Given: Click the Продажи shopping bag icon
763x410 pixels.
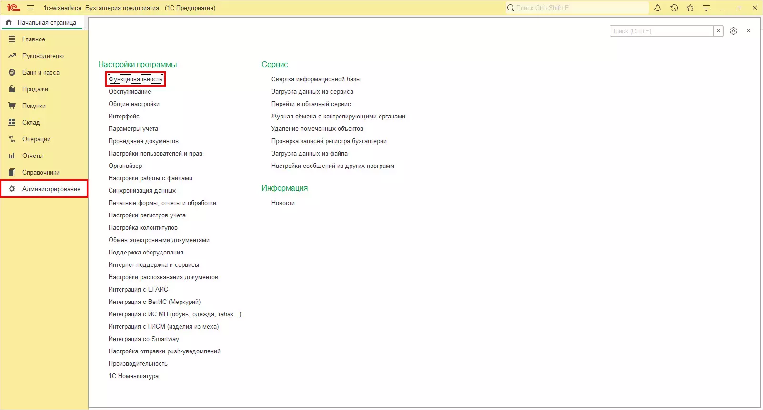Looking at the screenshot, I should (12, 89).
